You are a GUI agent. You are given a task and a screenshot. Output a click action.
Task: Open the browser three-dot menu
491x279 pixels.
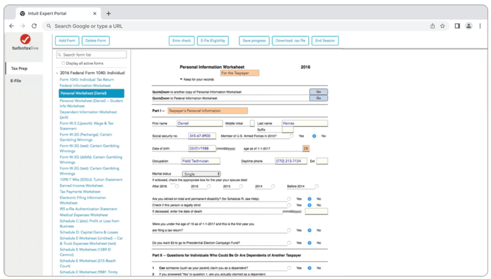[x=480, y=26]
